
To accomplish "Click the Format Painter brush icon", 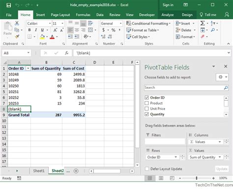I will [17, 37].
